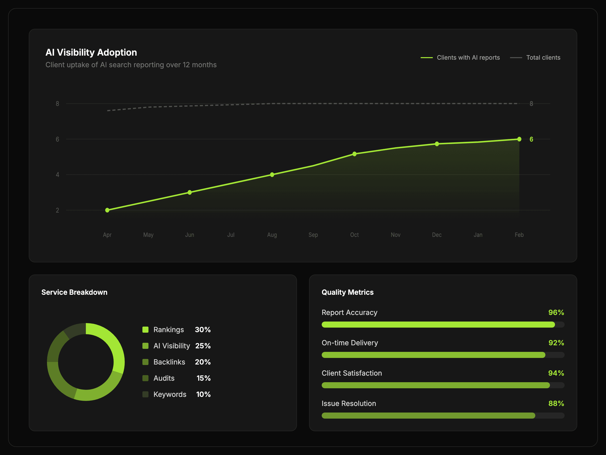Click the October data point marker
The height and width of the screenshot is (455, 606).
tap(355, 154)
